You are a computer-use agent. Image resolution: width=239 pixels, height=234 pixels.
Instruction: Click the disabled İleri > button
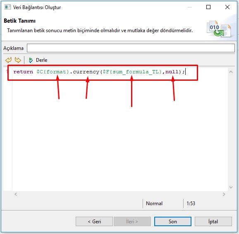point(132,221)
